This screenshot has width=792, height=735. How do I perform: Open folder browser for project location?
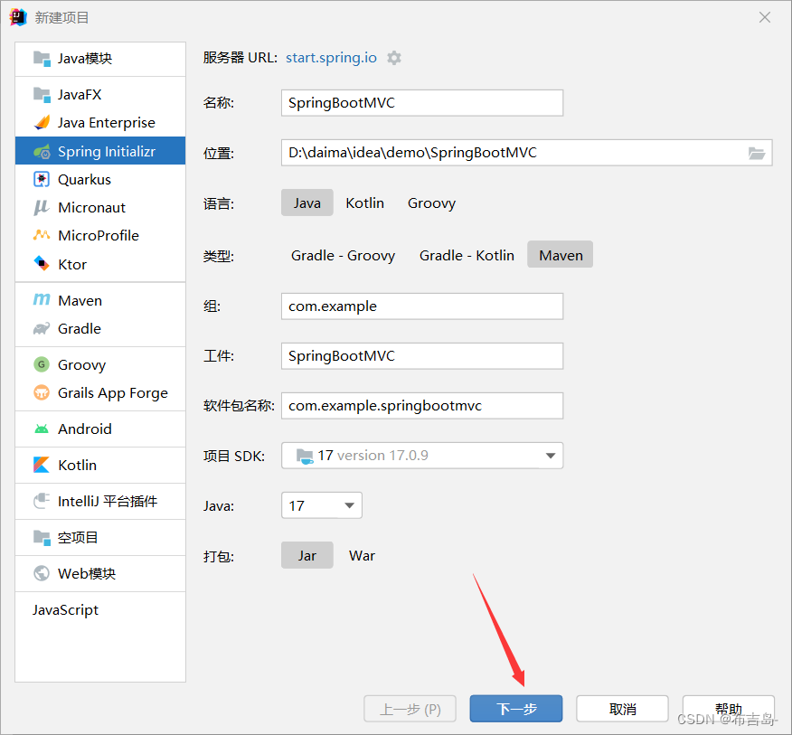[757, 153]
